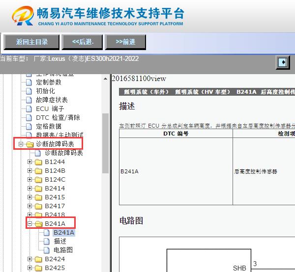This screenshot has height=272, width=295.
Task: Select the B2425 folder icon
Action: coord(38,268)
